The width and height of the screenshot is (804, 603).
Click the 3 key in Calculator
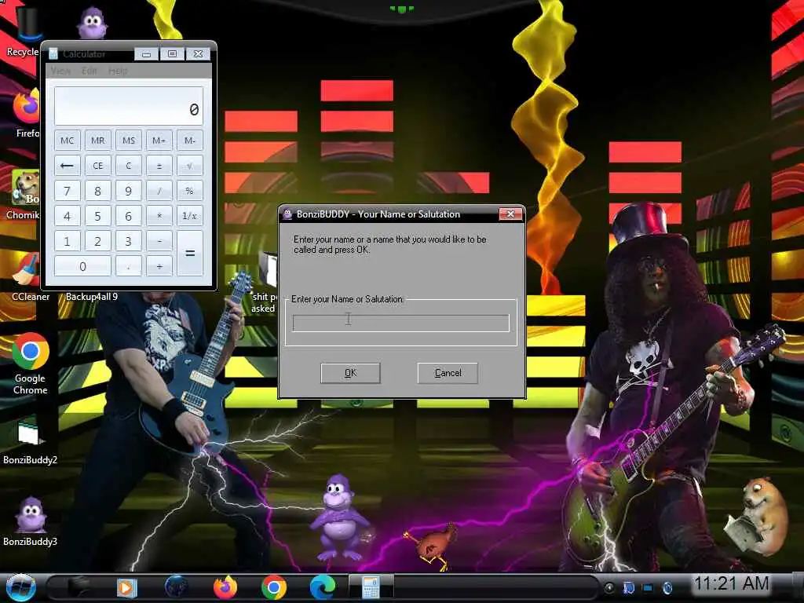(x=129, y=241)
